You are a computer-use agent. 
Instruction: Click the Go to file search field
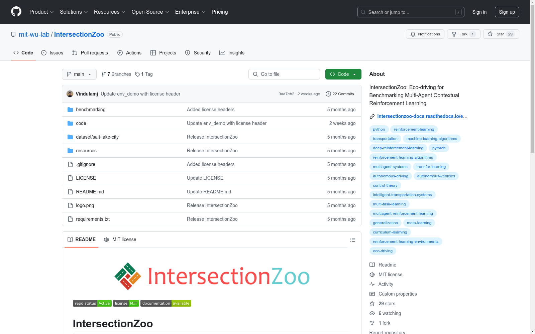(x=284, y=74)
